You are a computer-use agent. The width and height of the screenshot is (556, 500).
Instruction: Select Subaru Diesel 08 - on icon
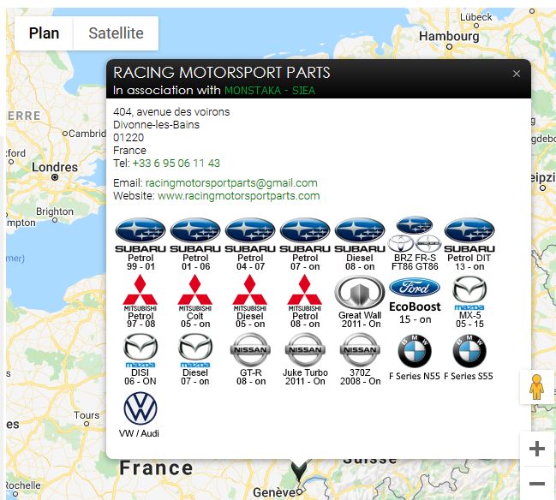point(360,245)
